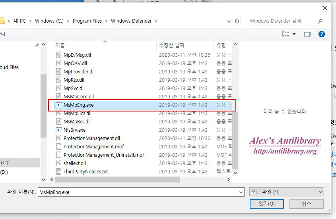Click the MsMpCom.dll file icon
This screenshot has height=219, width=336.
tap(59, 96)
